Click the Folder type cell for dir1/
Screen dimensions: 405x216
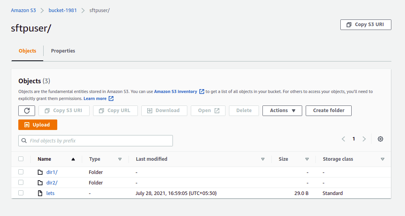tap(96, 172)
